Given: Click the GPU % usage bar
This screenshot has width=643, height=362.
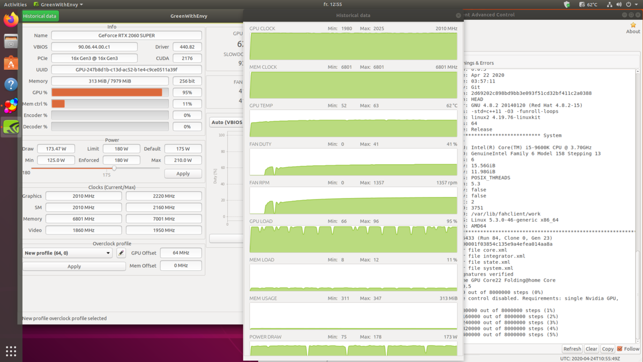Looking at the screenshot, I should tap(110, 92).
